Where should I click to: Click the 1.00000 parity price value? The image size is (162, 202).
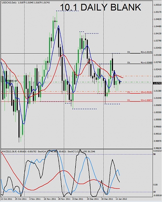tap(157, 120)
